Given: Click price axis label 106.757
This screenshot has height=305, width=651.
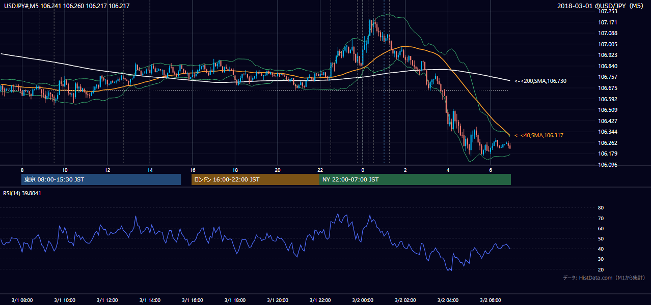Looking at the screenshot, I should [608, 77].
